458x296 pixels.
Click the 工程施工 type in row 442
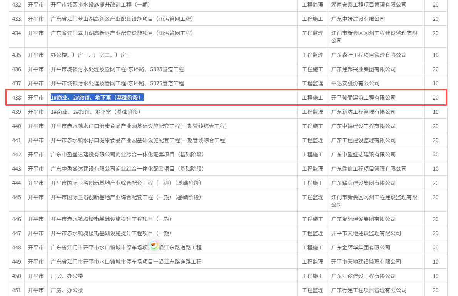point(312,155)
